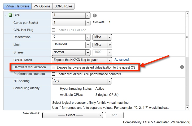Viewport: 192px width, 126px height.
Task: Click the info icon in Hardware virtualization row
Action: [x=182, y=67]
